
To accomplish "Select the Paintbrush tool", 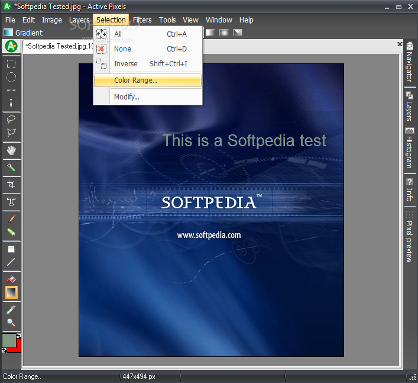I will [11, 219].
